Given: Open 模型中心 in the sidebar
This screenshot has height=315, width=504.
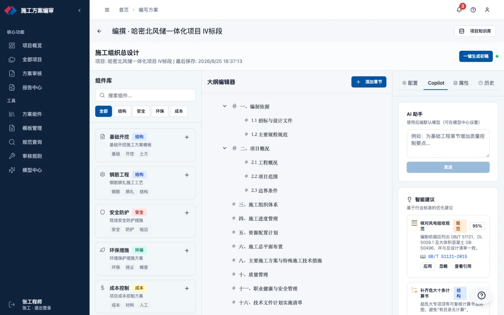Looking at the screenshot, I should pyautogui.click(x=45, y=170).
